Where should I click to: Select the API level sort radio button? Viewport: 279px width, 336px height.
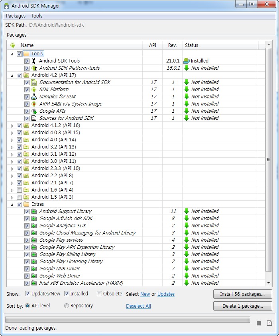pos(28,306)
